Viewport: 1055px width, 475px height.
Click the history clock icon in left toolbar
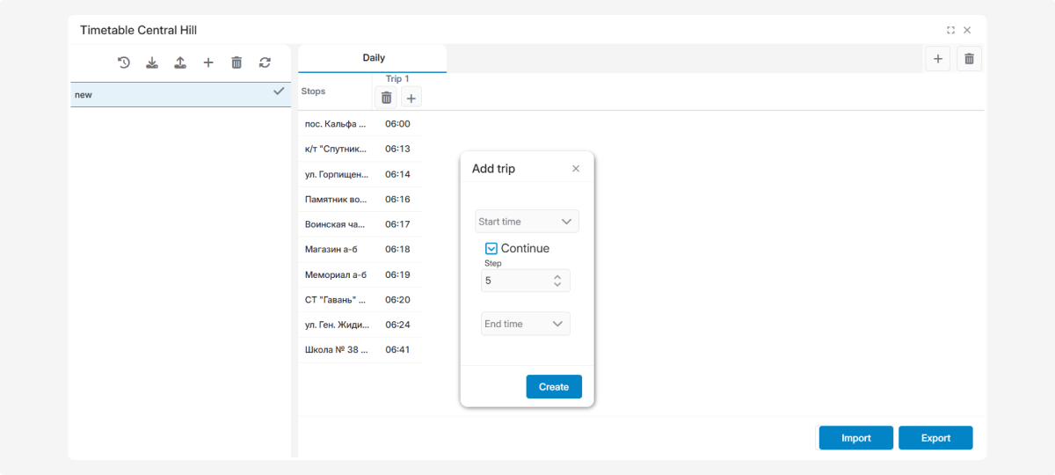pos(124,62)
